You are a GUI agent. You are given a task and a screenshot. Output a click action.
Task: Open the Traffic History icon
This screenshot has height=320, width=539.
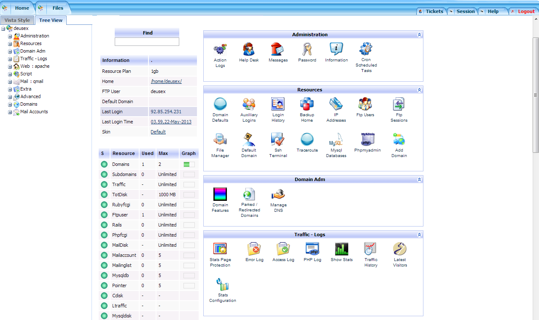(x=371, y=249)
